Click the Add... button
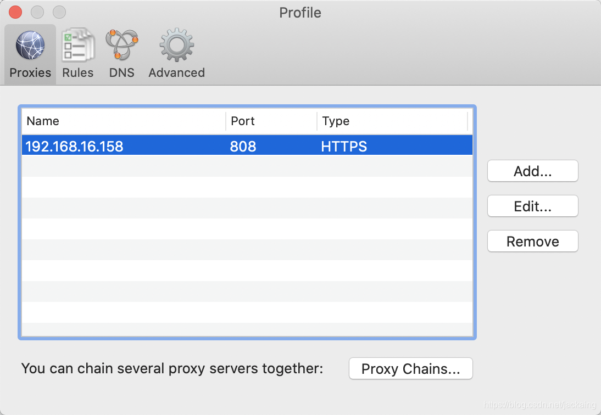601x415 pixels. (533, 171)
